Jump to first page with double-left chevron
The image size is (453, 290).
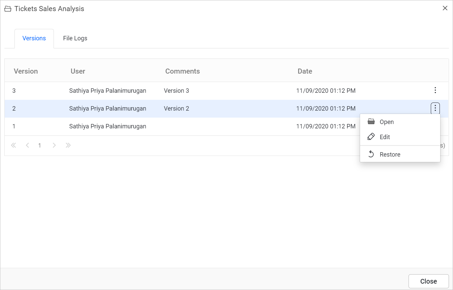[13, 145]
